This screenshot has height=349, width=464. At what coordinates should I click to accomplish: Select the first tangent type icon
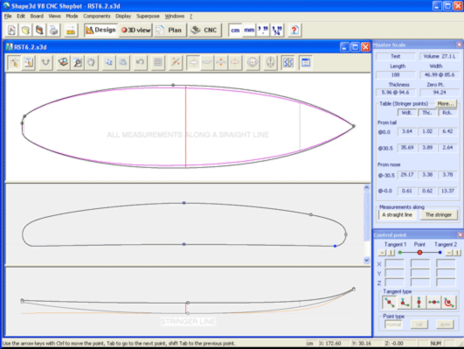pos(389,303)
